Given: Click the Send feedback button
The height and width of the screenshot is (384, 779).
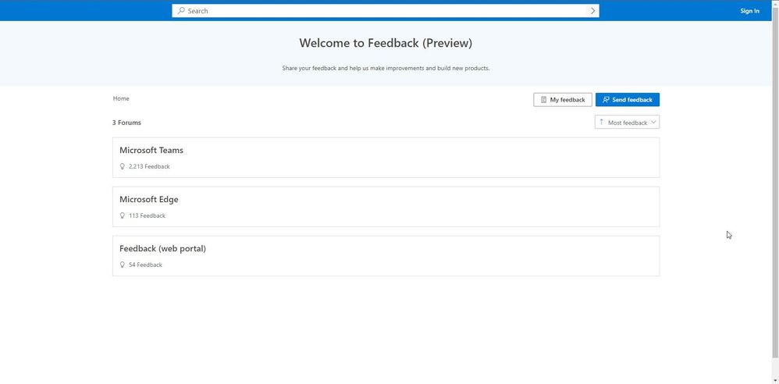Looking at the screenshot, I should pos(628,100).
